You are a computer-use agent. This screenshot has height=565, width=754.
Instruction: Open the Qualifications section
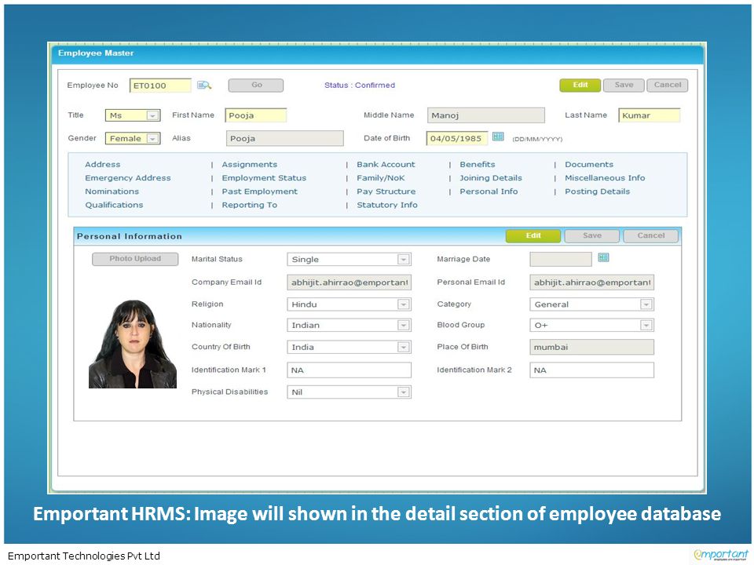click(x=114, y=205)
